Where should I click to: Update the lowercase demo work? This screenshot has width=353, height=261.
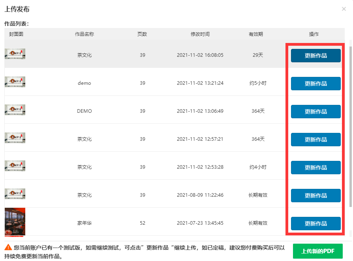pos(315,84)
